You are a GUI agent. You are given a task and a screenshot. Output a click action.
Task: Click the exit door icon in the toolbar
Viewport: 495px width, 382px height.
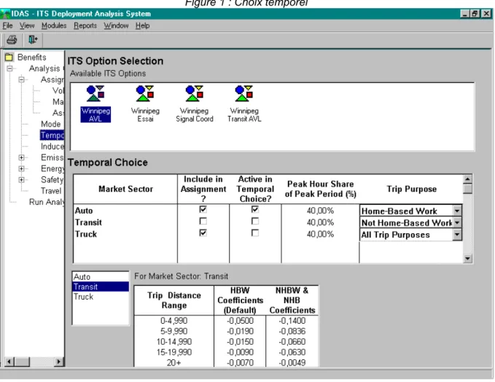tap(33, 40)
